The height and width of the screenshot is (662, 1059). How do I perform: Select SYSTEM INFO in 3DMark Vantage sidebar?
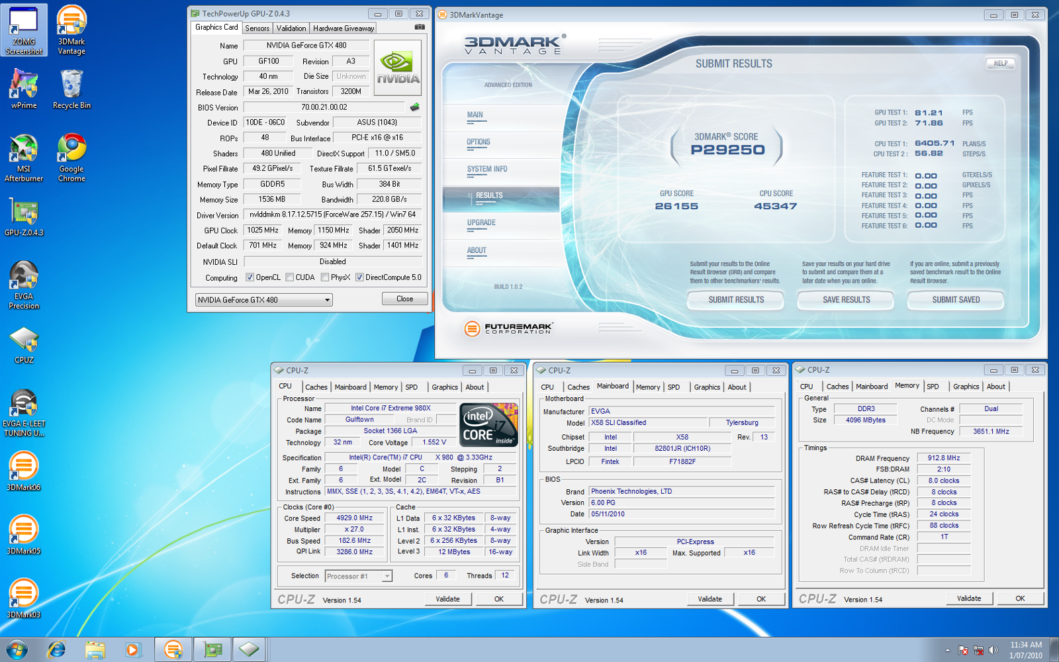[487, 169]
